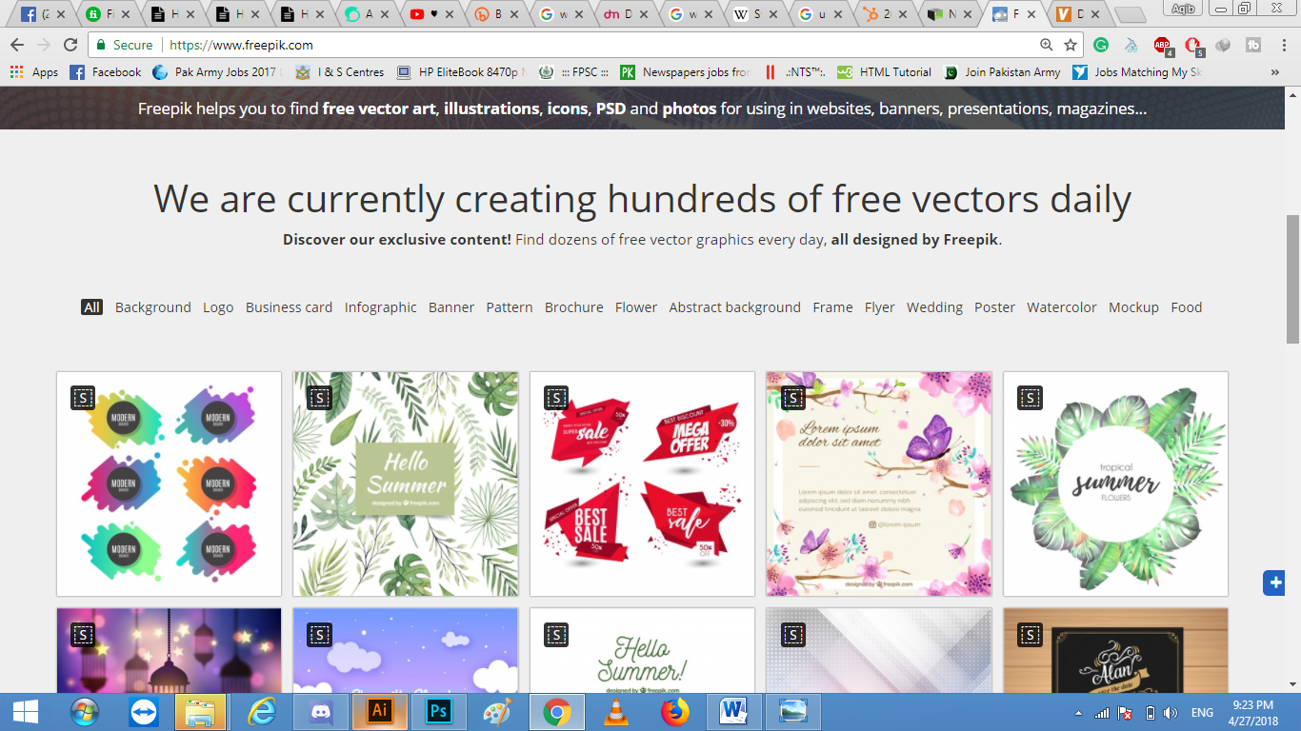Viewport: 1301px width, 731px height.
Task: Select the Background category filter
Action: [x=153, y=307]
